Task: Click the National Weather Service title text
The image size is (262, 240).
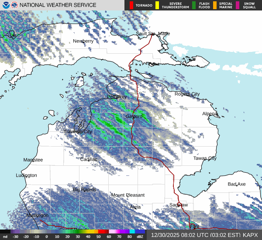Action: coord(59,5)
